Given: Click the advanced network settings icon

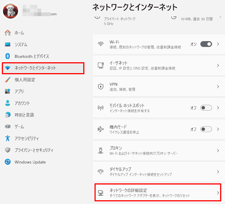Looking at the screenshot, I should 100,193.
